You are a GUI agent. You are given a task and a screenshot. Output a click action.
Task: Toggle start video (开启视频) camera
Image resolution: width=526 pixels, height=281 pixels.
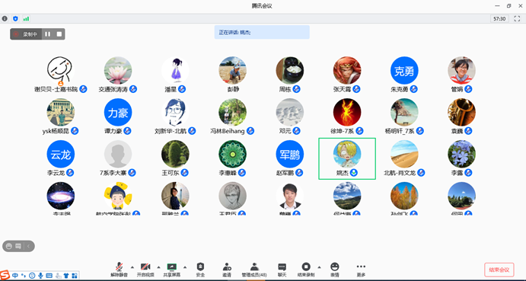145,270
